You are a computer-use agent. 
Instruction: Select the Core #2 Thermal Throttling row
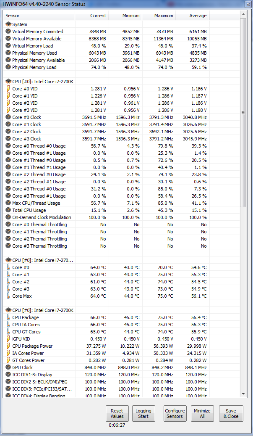pyautogui.click(x=122, y=239)
